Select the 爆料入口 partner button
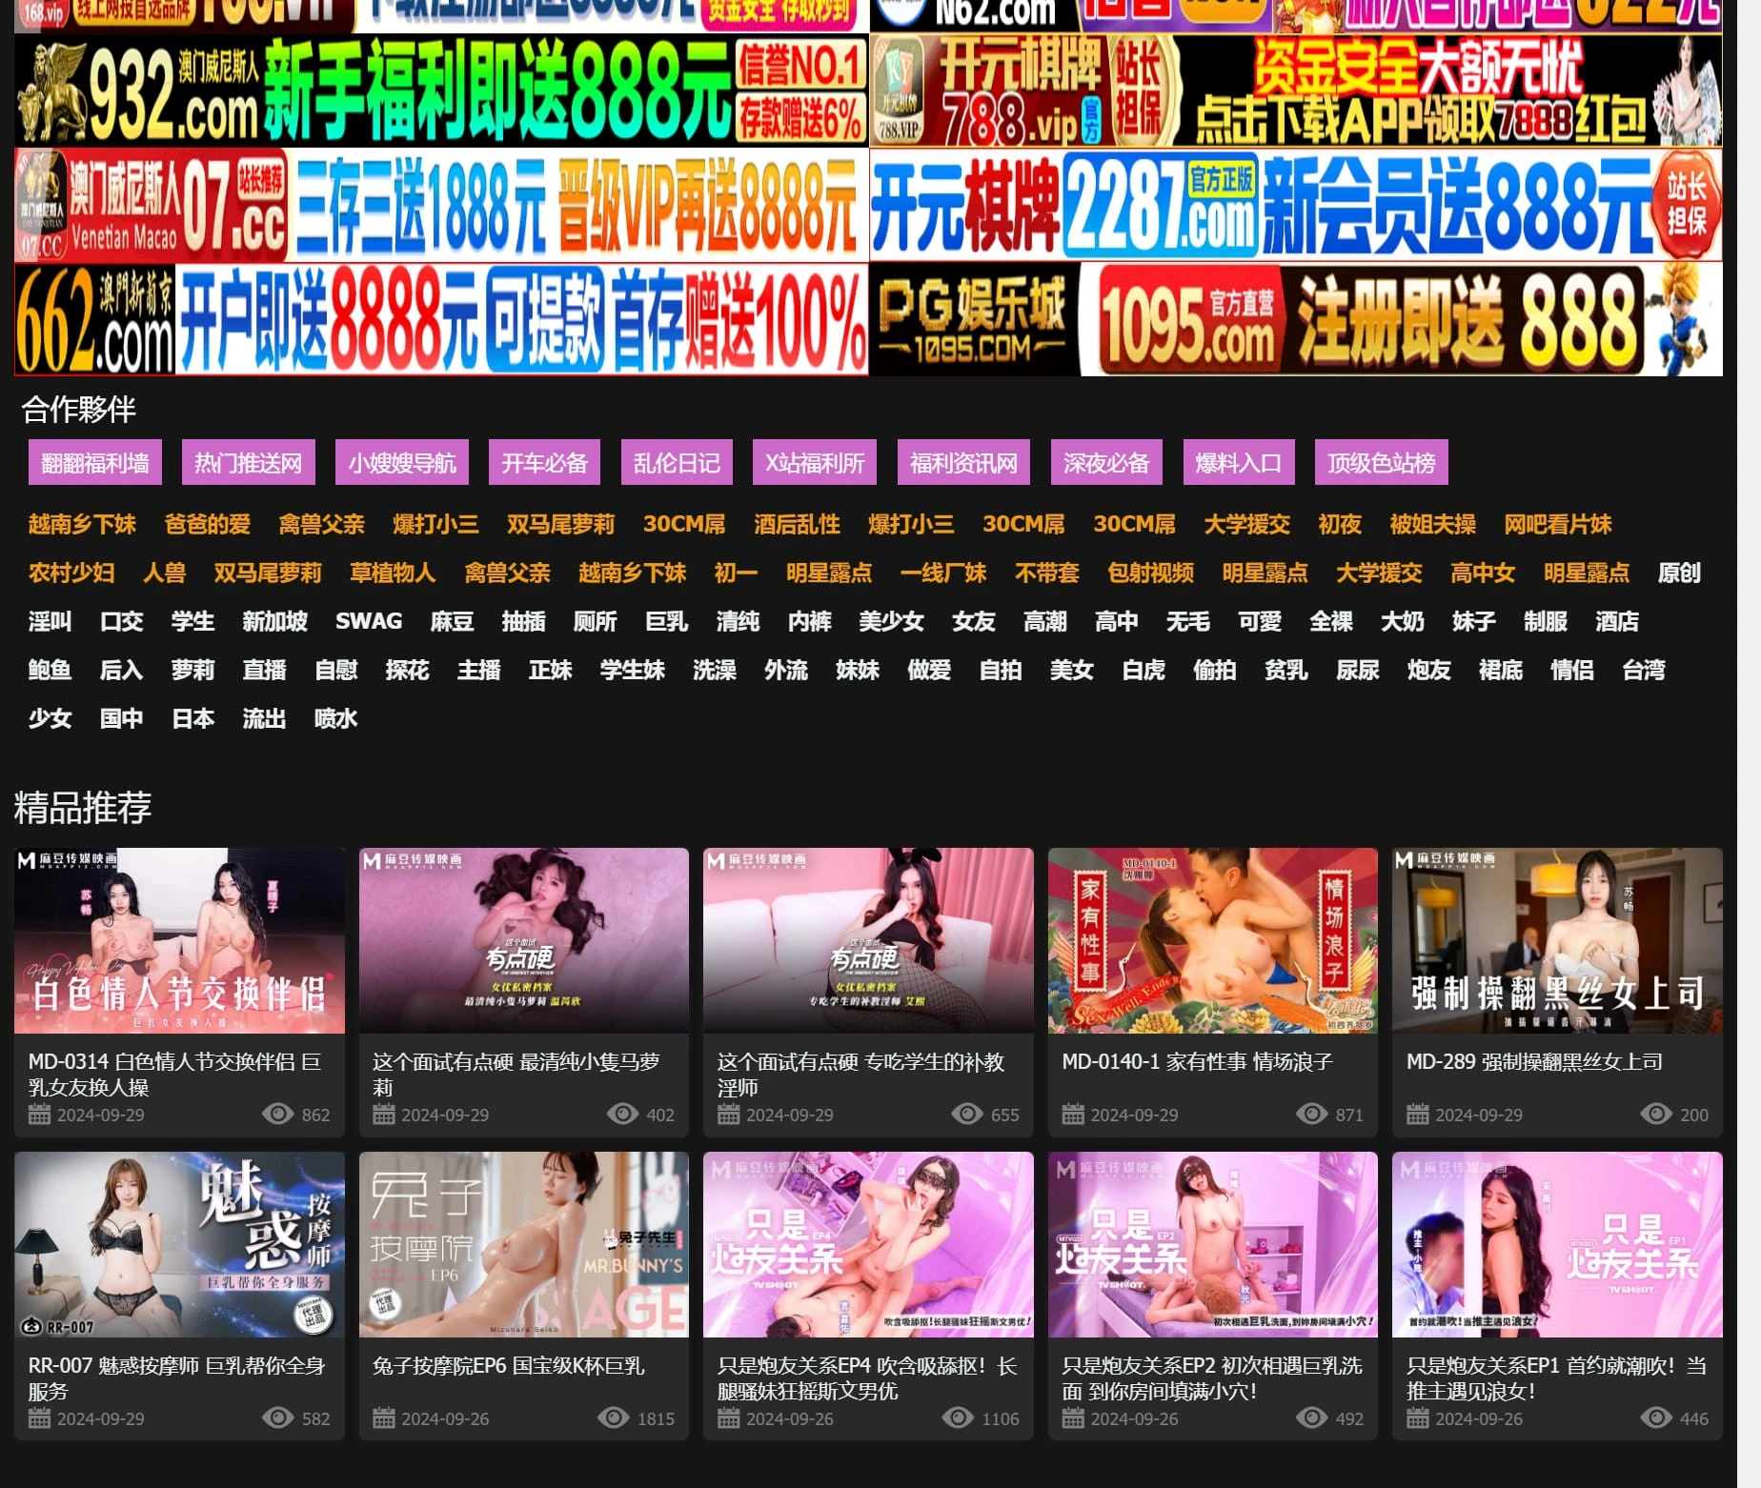Screen dimensions: 1761x1488 click(x=1238, y=463)
